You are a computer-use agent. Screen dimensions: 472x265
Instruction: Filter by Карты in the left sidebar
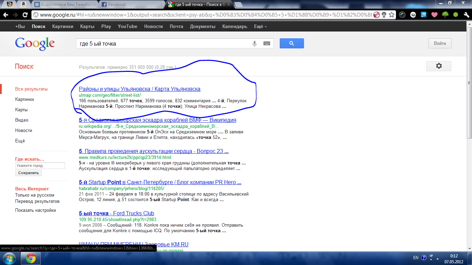tap(21, 110)
